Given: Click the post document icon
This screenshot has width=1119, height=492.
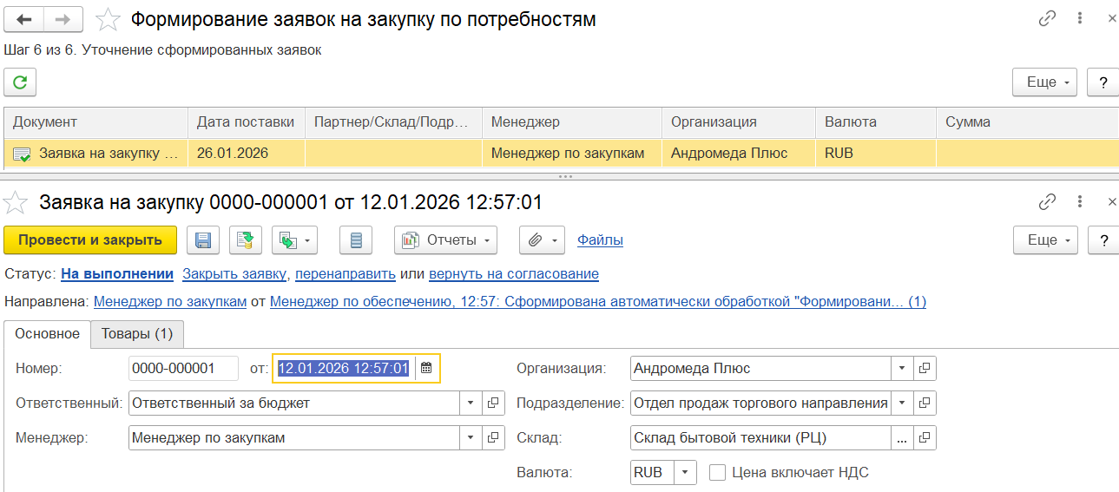Looking at the screenshot, I should click(x=244, y=240).
